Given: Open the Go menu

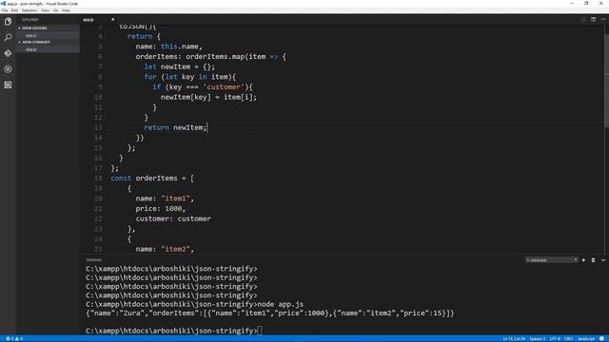Looking at the screenshot, I should tap(55, 10).
